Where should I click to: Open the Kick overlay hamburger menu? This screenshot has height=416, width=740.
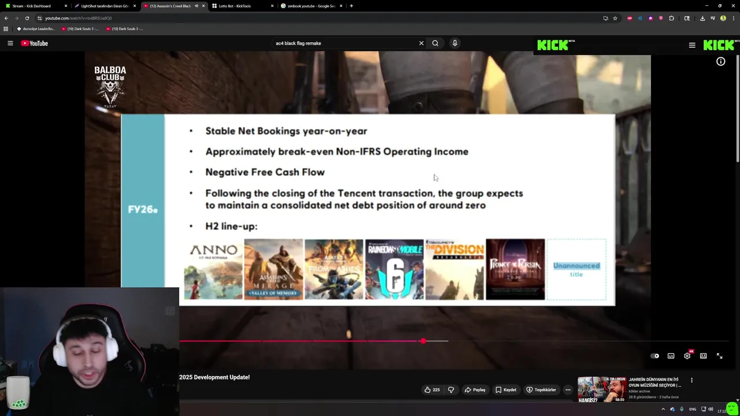[x=692, y=45]
